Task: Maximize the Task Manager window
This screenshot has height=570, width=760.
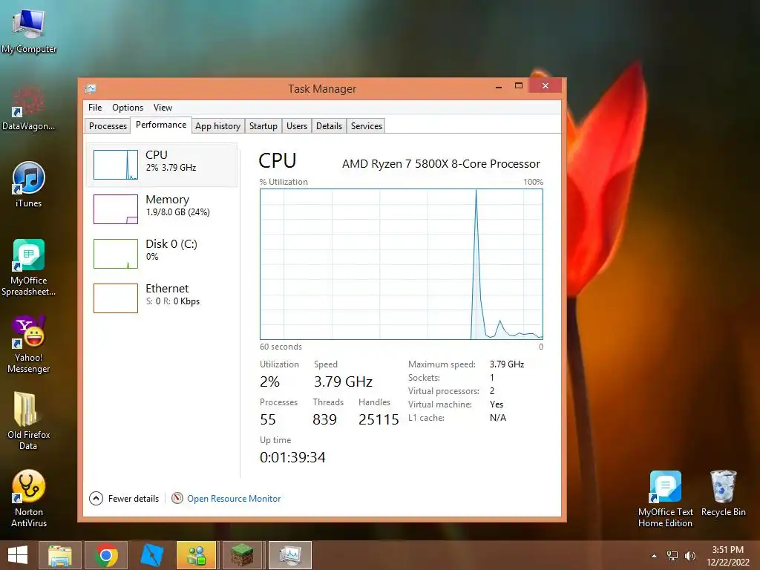Action: click(x=519, y=86)
